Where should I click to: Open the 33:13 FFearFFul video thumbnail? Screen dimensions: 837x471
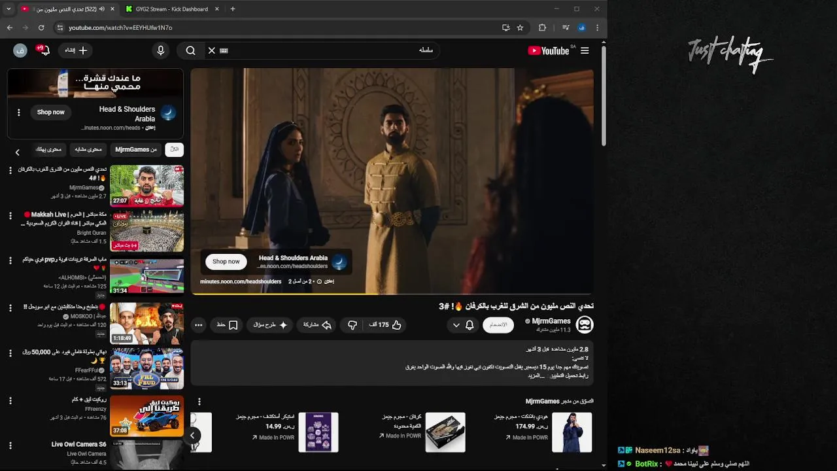coord(146,369)
